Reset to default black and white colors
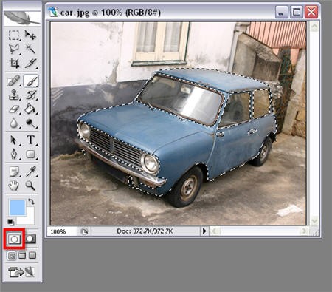Screen dimensions: 332x292 10,222
